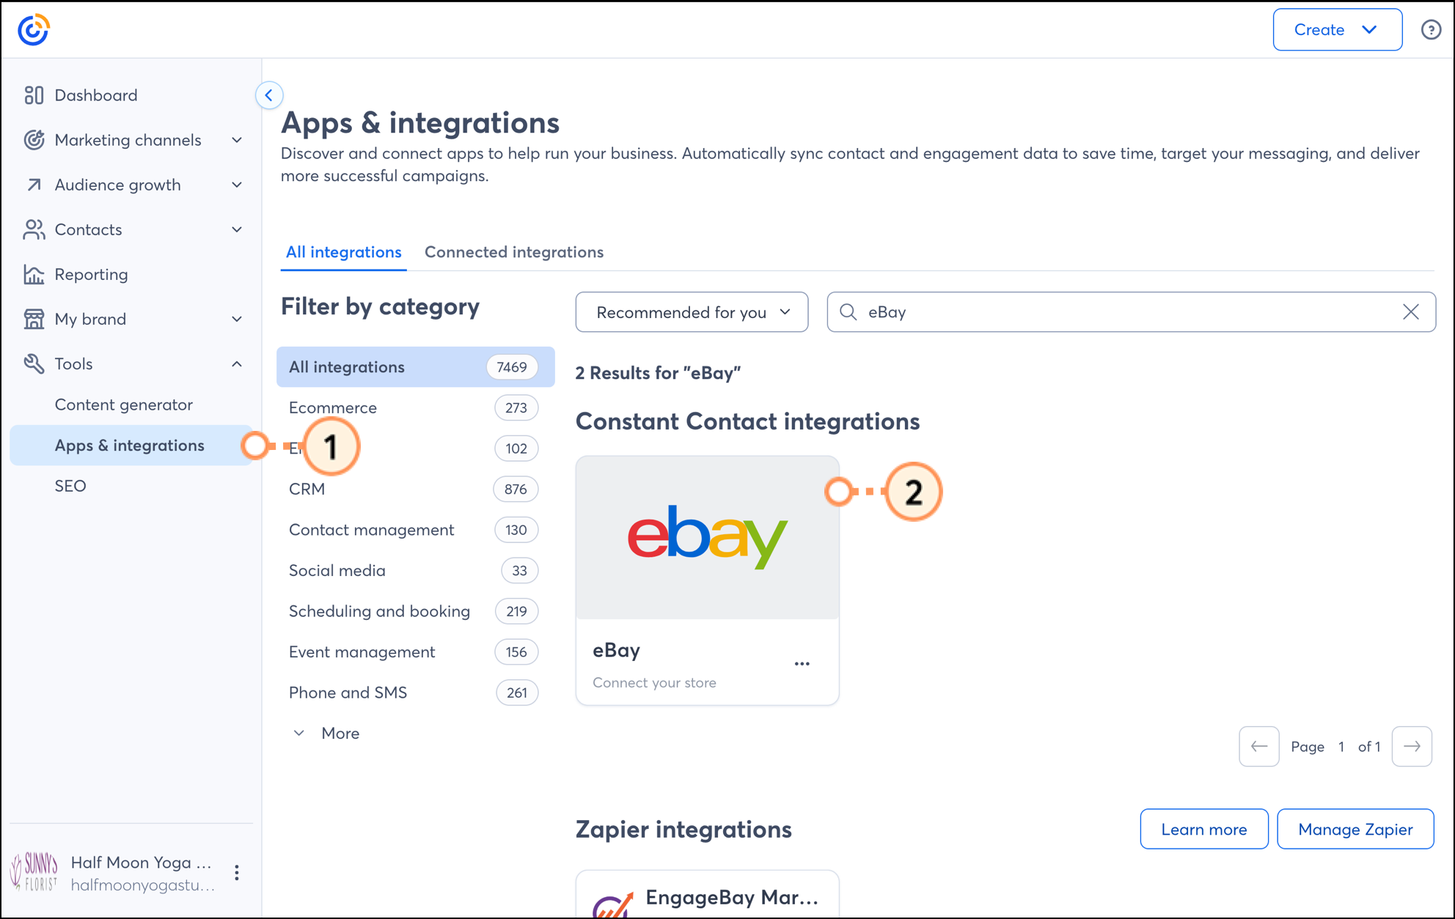Click the Audience growth arrow icon
The image size is (1455, 919).
(x=34, y=185)
